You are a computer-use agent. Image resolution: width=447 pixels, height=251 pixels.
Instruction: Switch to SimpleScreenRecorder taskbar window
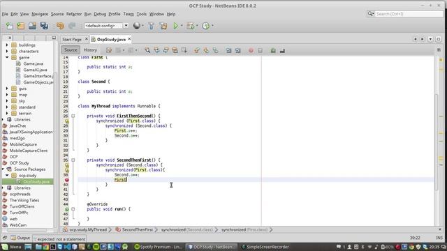tap(265, 247)
